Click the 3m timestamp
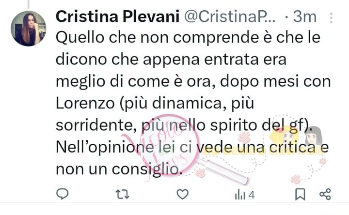This screenshot has height=215, width=349. 304,16
